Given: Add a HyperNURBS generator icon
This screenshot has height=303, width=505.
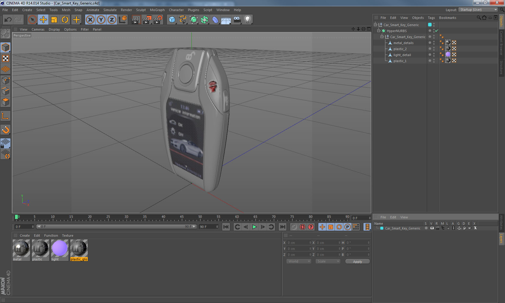Looking at the screenshot, I should click(194, 20).
